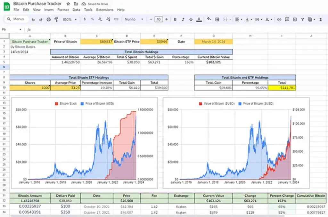Image resolution: width=328 pixels, height=217 pixels.
Task: Select the Bitcoin Stack chart
Action: 85,143
